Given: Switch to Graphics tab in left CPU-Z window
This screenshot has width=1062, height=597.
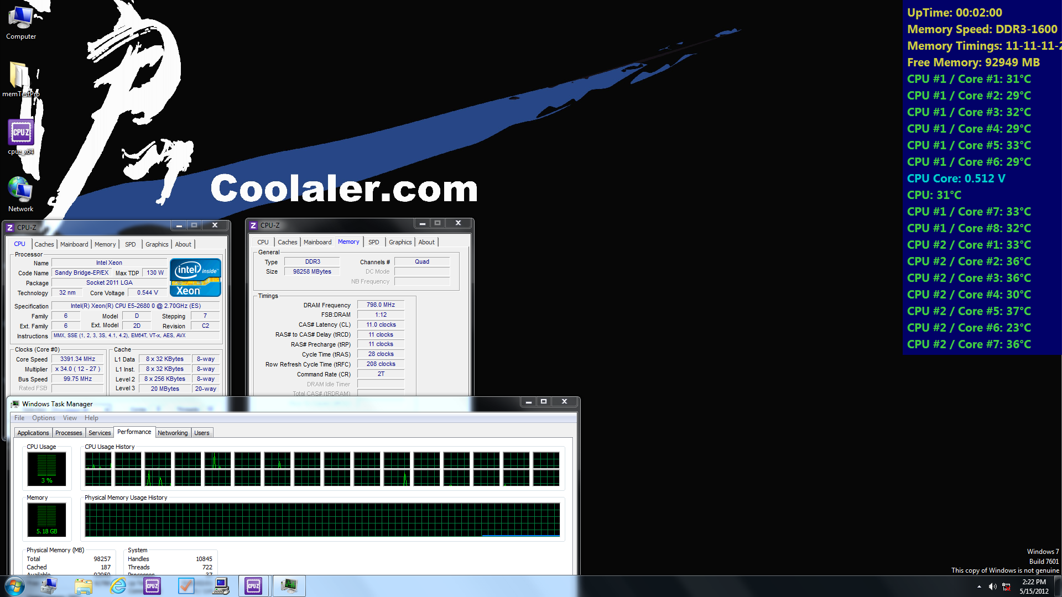Looking at the screenshot, I should coord(157,244).
